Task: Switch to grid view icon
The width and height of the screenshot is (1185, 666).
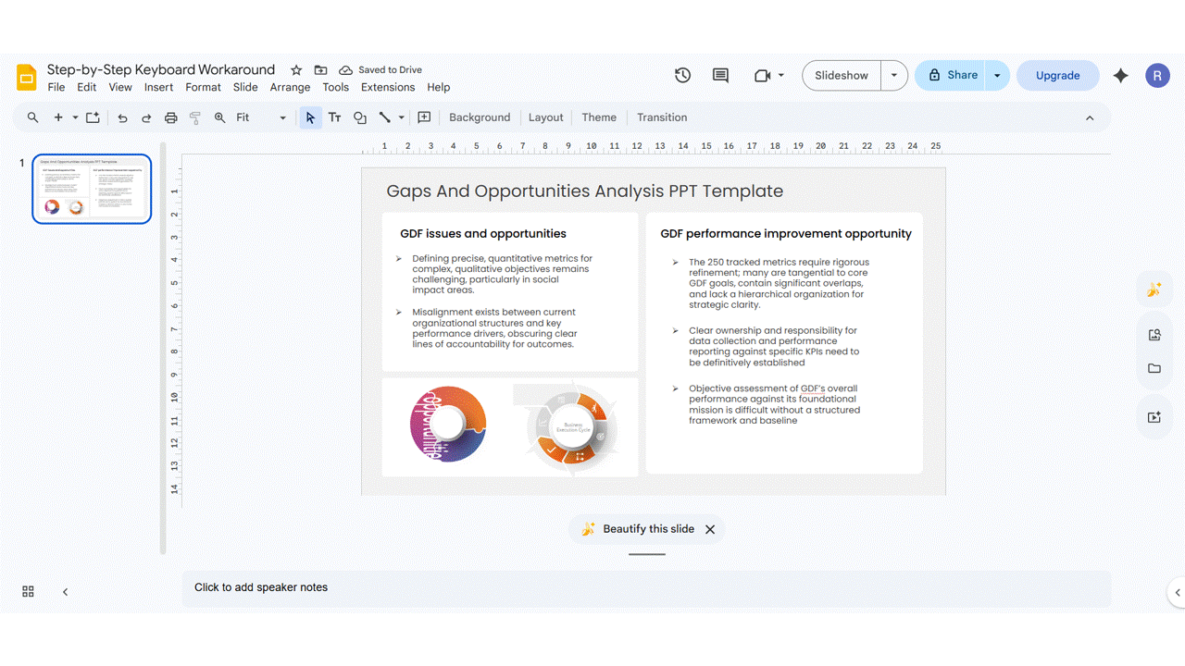Action: (28, 591)
